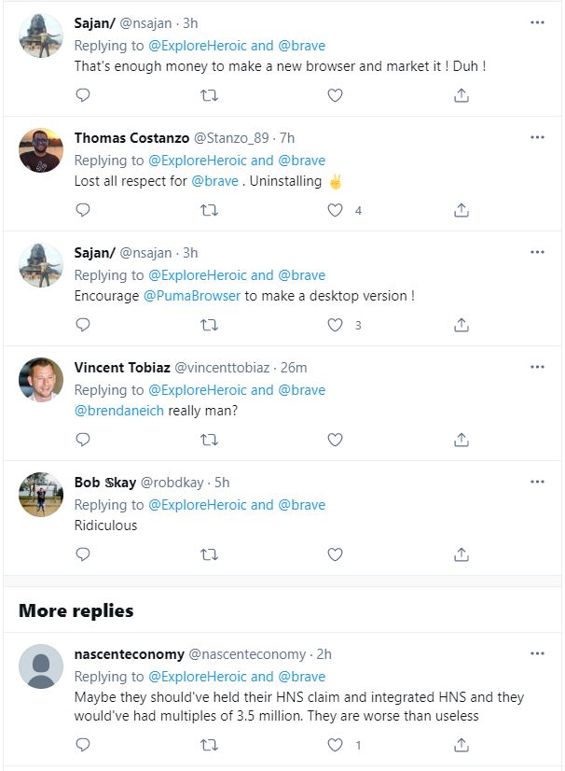Open more options for Thomas Costanzo's tweet
This screenshot has width=565, height=771.
tap(537, 137)
